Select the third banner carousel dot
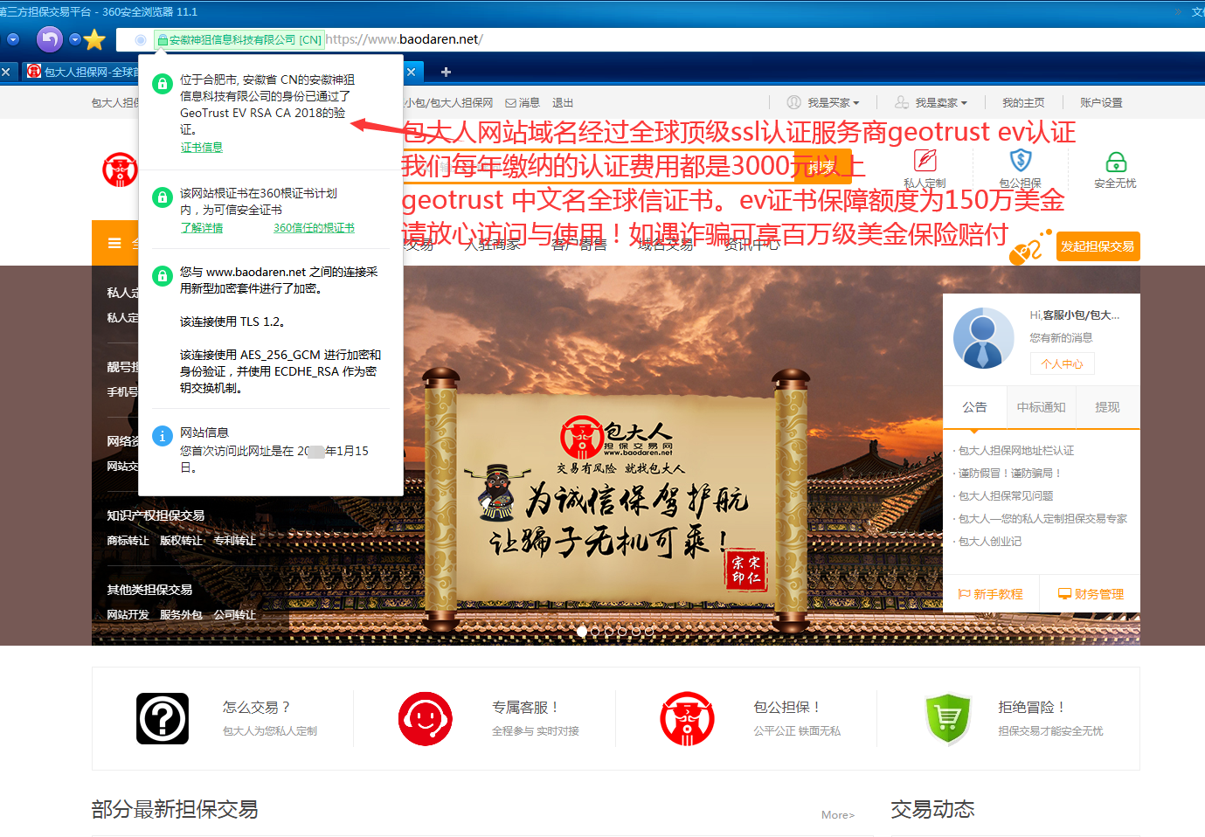Image resolution: width=1205 pixels, height=837 pixels. (608, 631)
